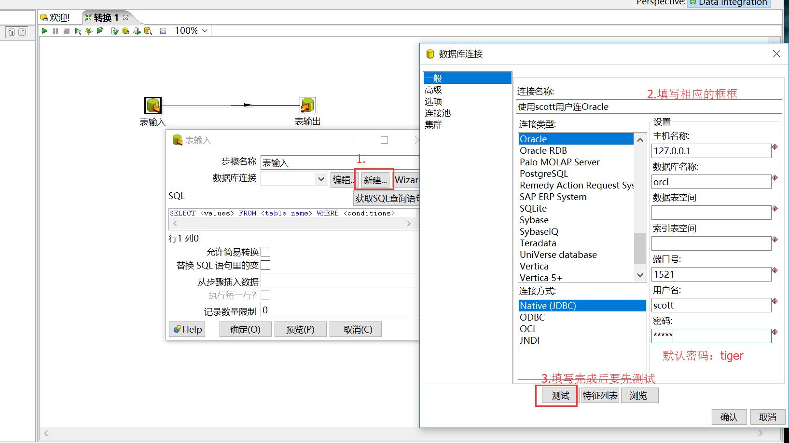Select 高级 in the connection settings list
789x443 pixels.
(433, 90)
